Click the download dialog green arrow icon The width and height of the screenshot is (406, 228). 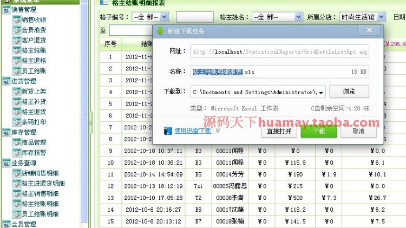coord(160,31)
